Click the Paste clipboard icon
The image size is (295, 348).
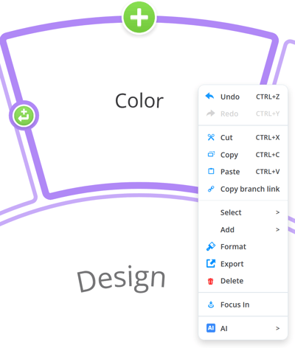[x=211, y=171]
